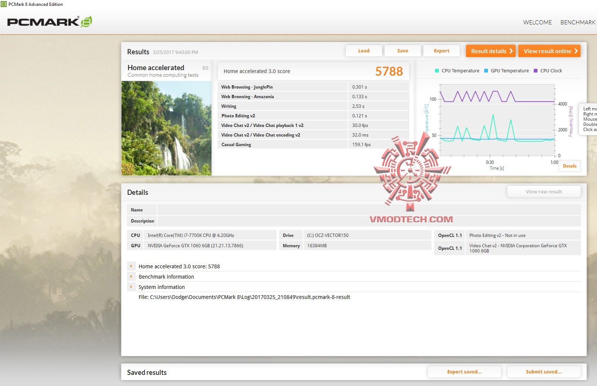597x386 pixels.
Task: Open the chart Details button
Action: (x=570, y=166)
